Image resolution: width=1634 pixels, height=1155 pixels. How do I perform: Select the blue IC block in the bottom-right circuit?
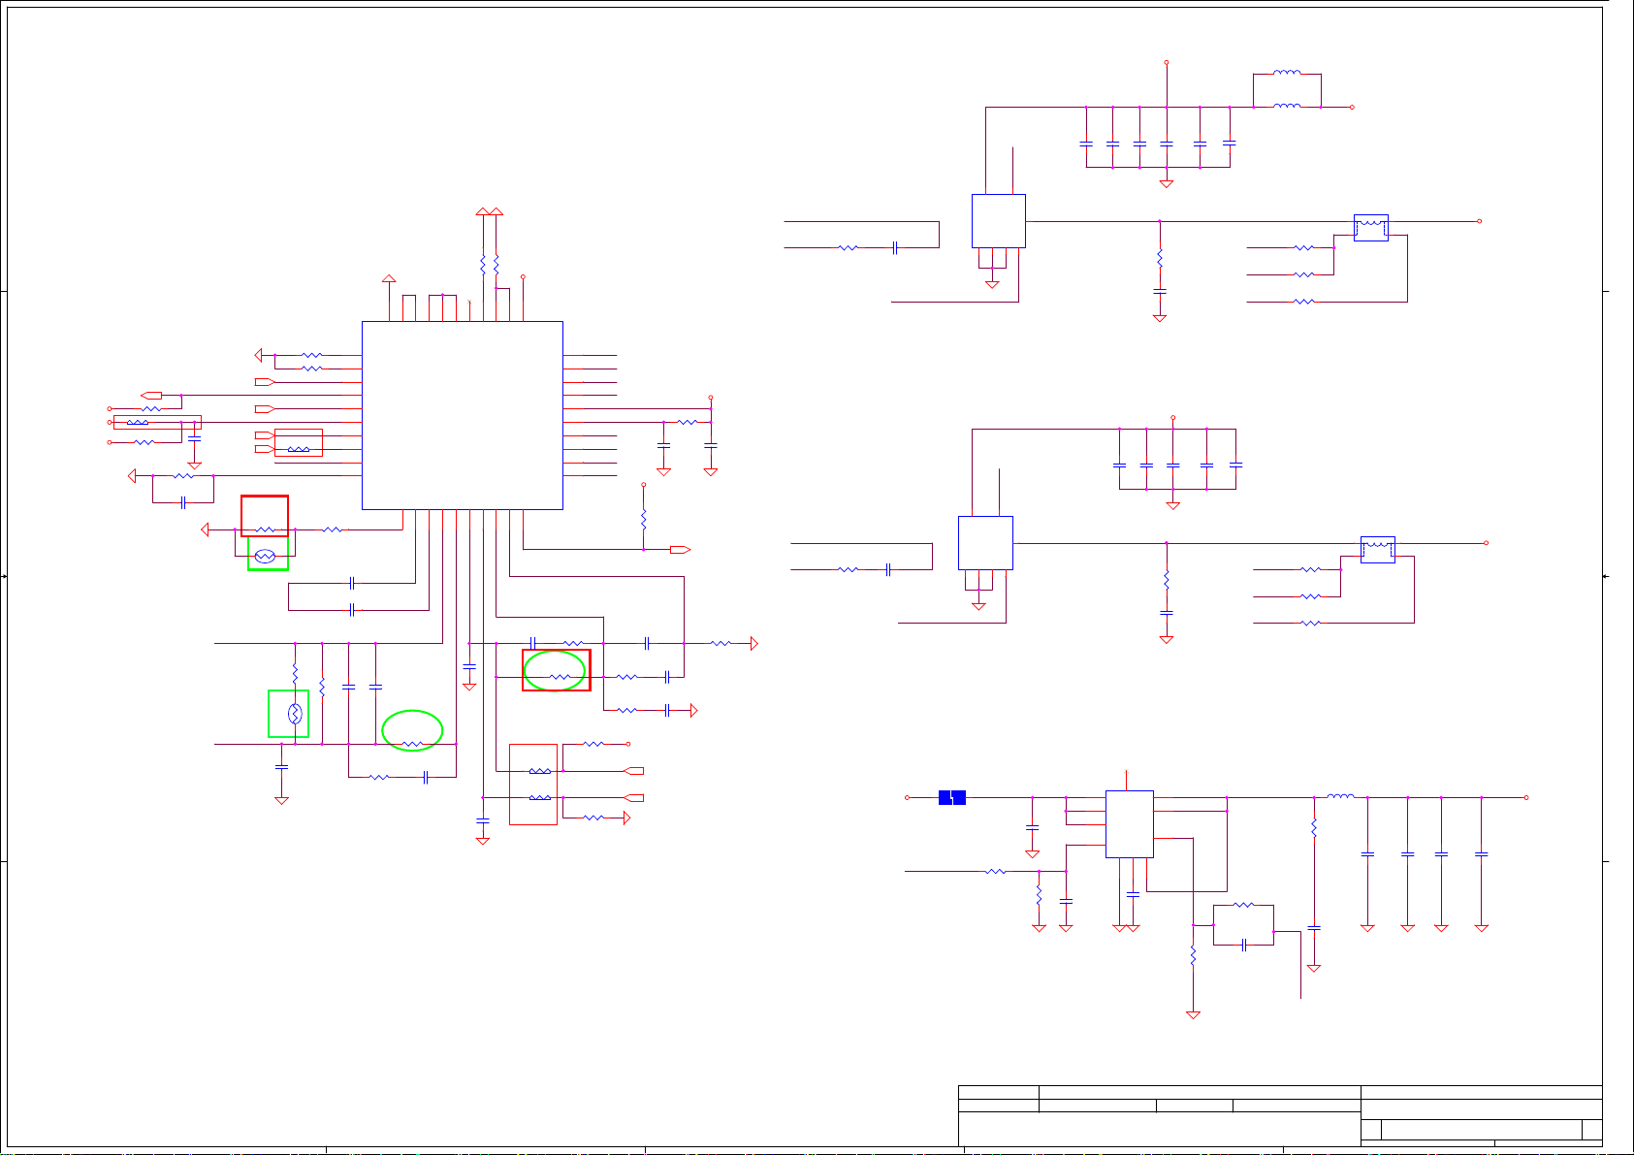(1130, 824)
